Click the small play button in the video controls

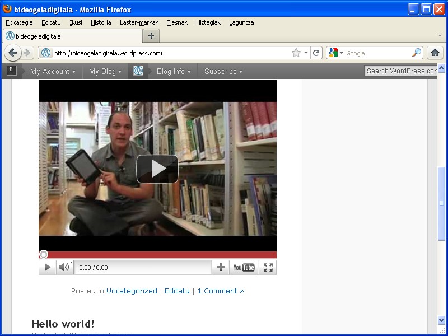click(48, 268)
